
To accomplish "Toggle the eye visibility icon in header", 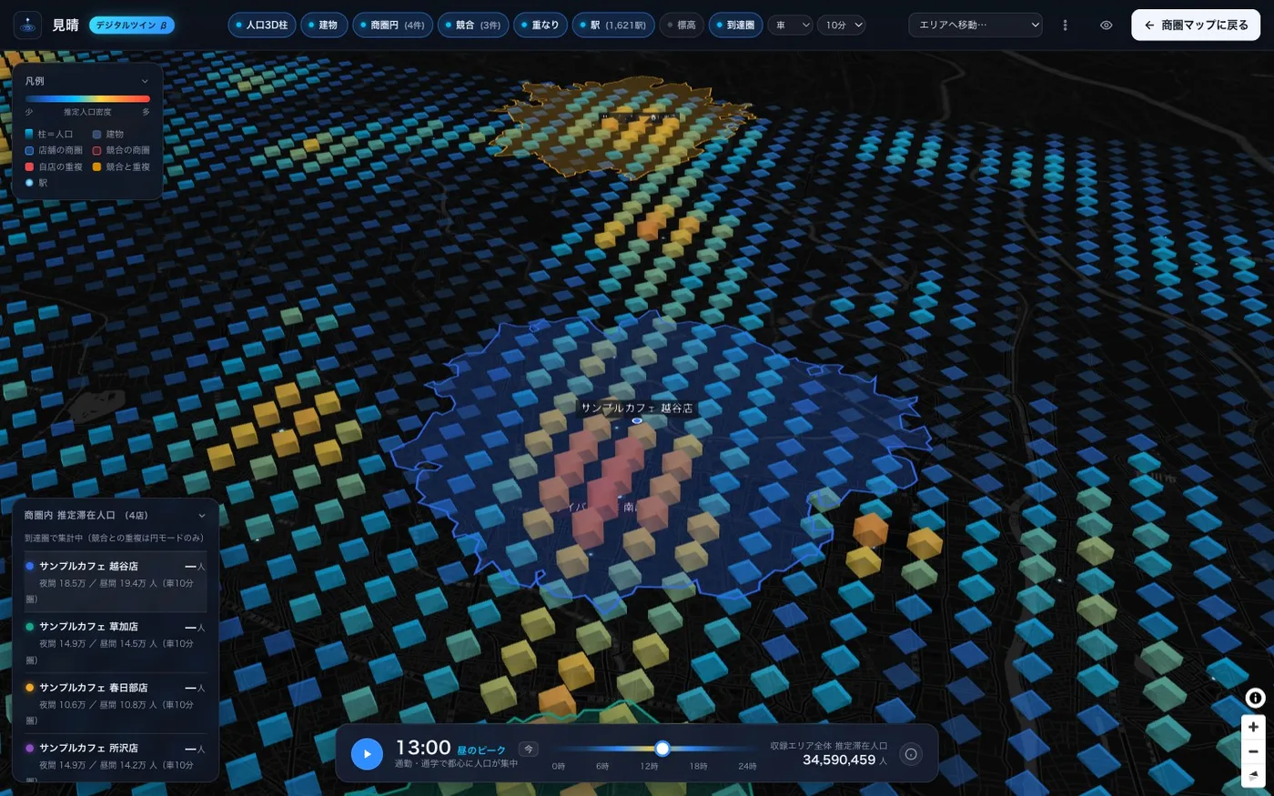I will point(1106,25).
